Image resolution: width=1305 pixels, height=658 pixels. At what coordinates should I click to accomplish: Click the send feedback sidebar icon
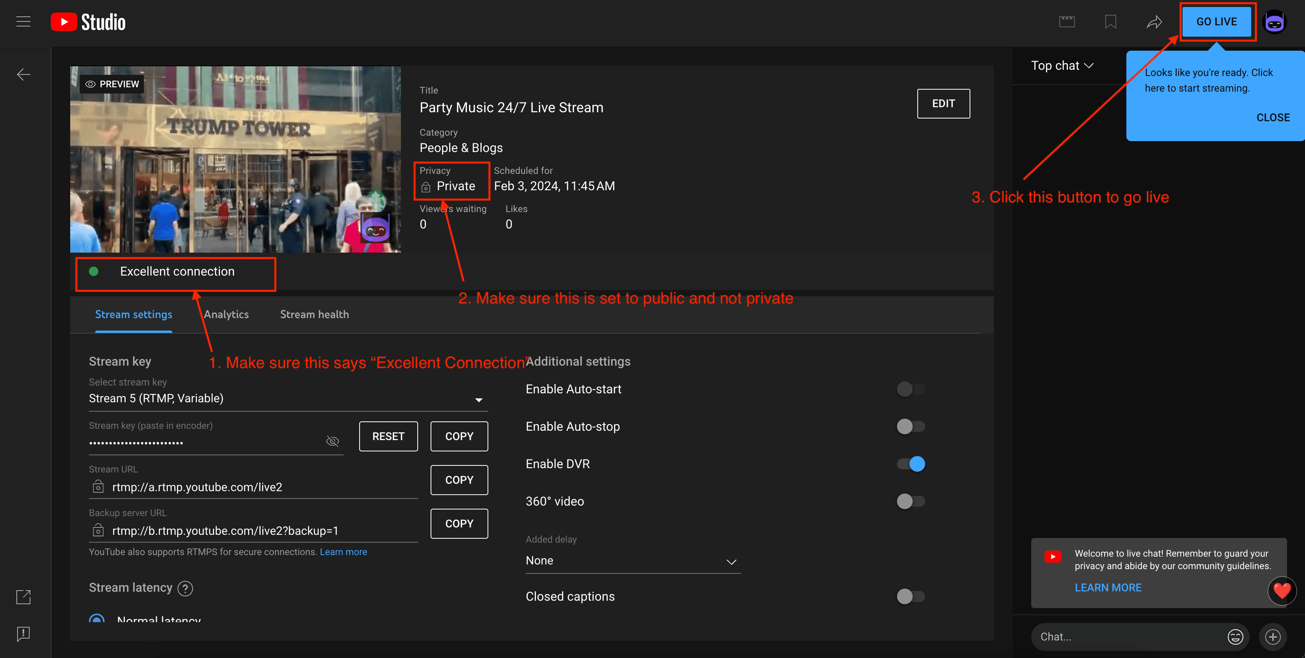(23, 634)
